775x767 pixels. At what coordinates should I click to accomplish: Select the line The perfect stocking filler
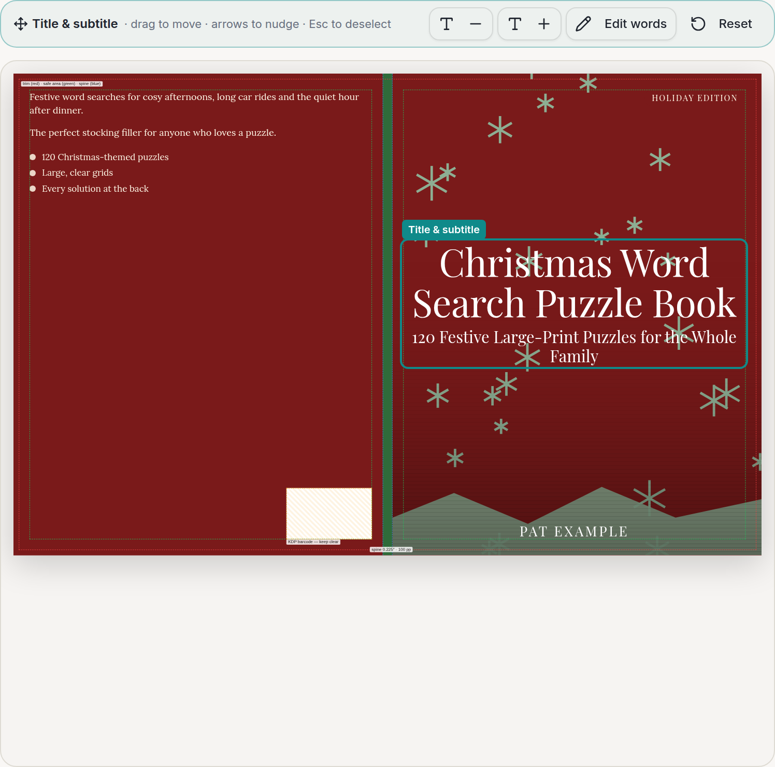[153, 133]
